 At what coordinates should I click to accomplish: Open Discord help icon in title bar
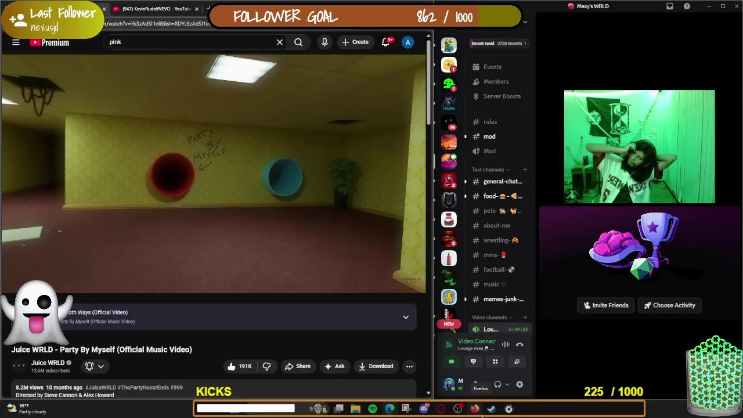coord(687,6)
